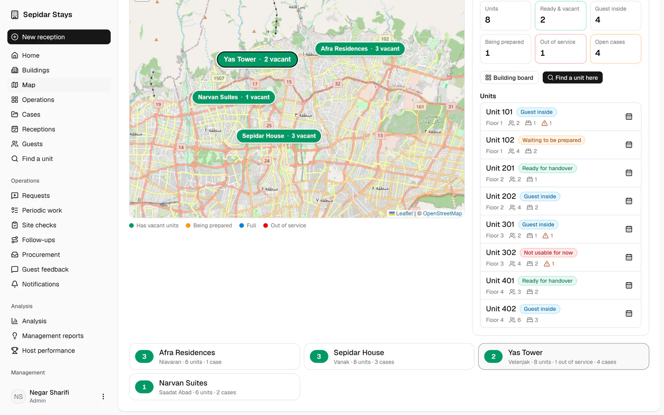
Task: Open calendar icon for Unit 101
Action: coord(629,117)
